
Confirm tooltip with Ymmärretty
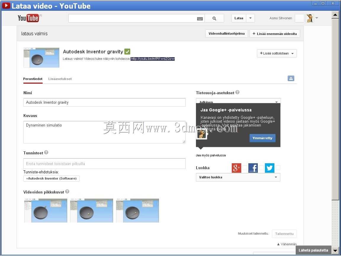pos(262,138)
